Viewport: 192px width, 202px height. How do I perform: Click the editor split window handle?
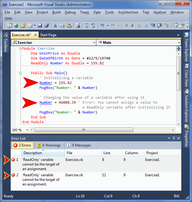coord(179,48)
